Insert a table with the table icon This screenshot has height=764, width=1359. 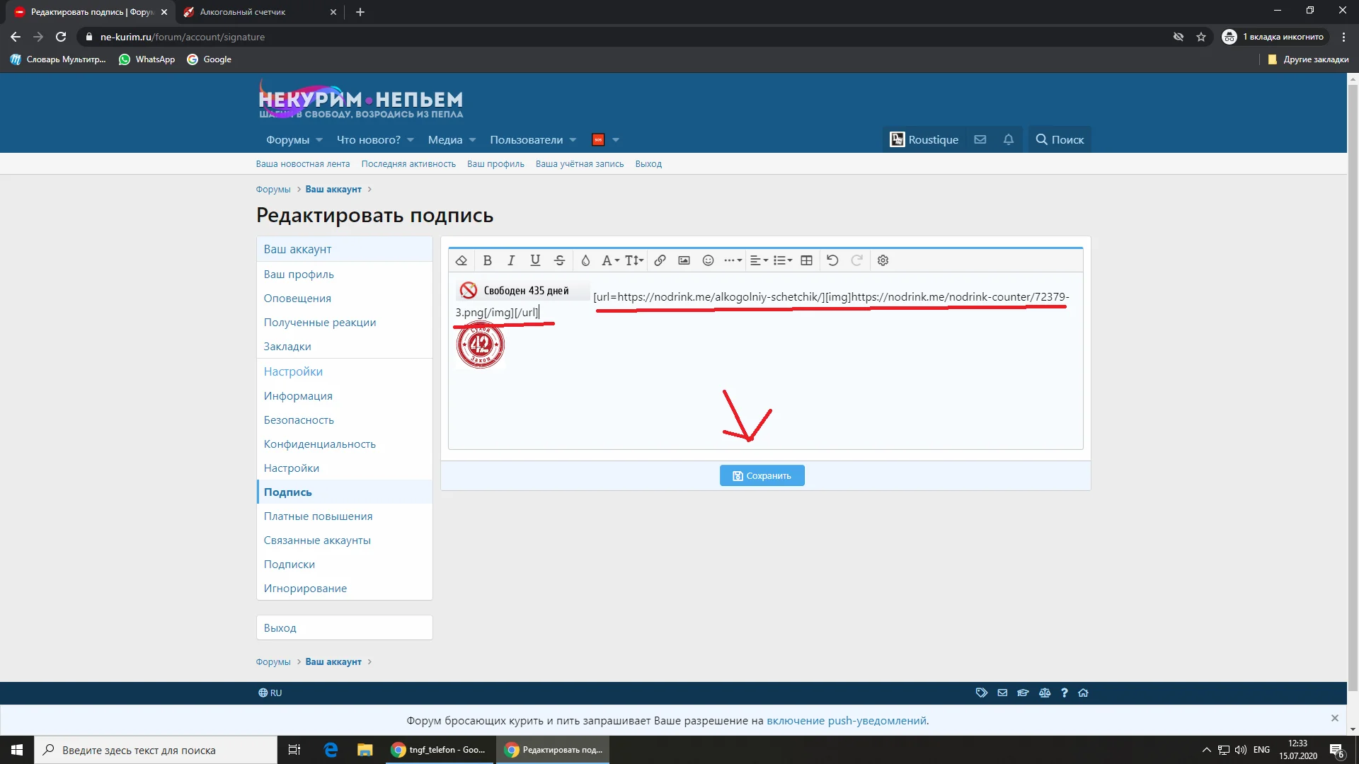(x=806, y=260)
